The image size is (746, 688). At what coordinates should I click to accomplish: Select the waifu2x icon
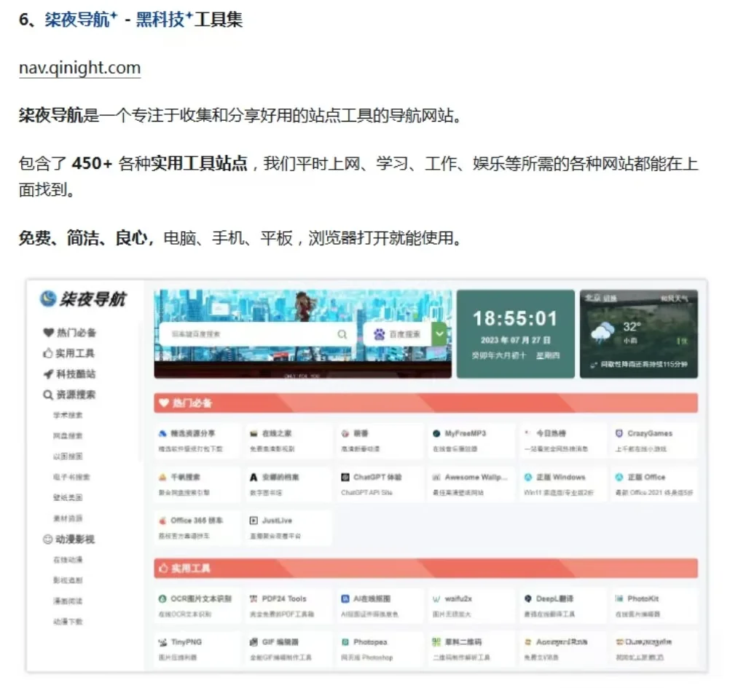tap(436, 598)
